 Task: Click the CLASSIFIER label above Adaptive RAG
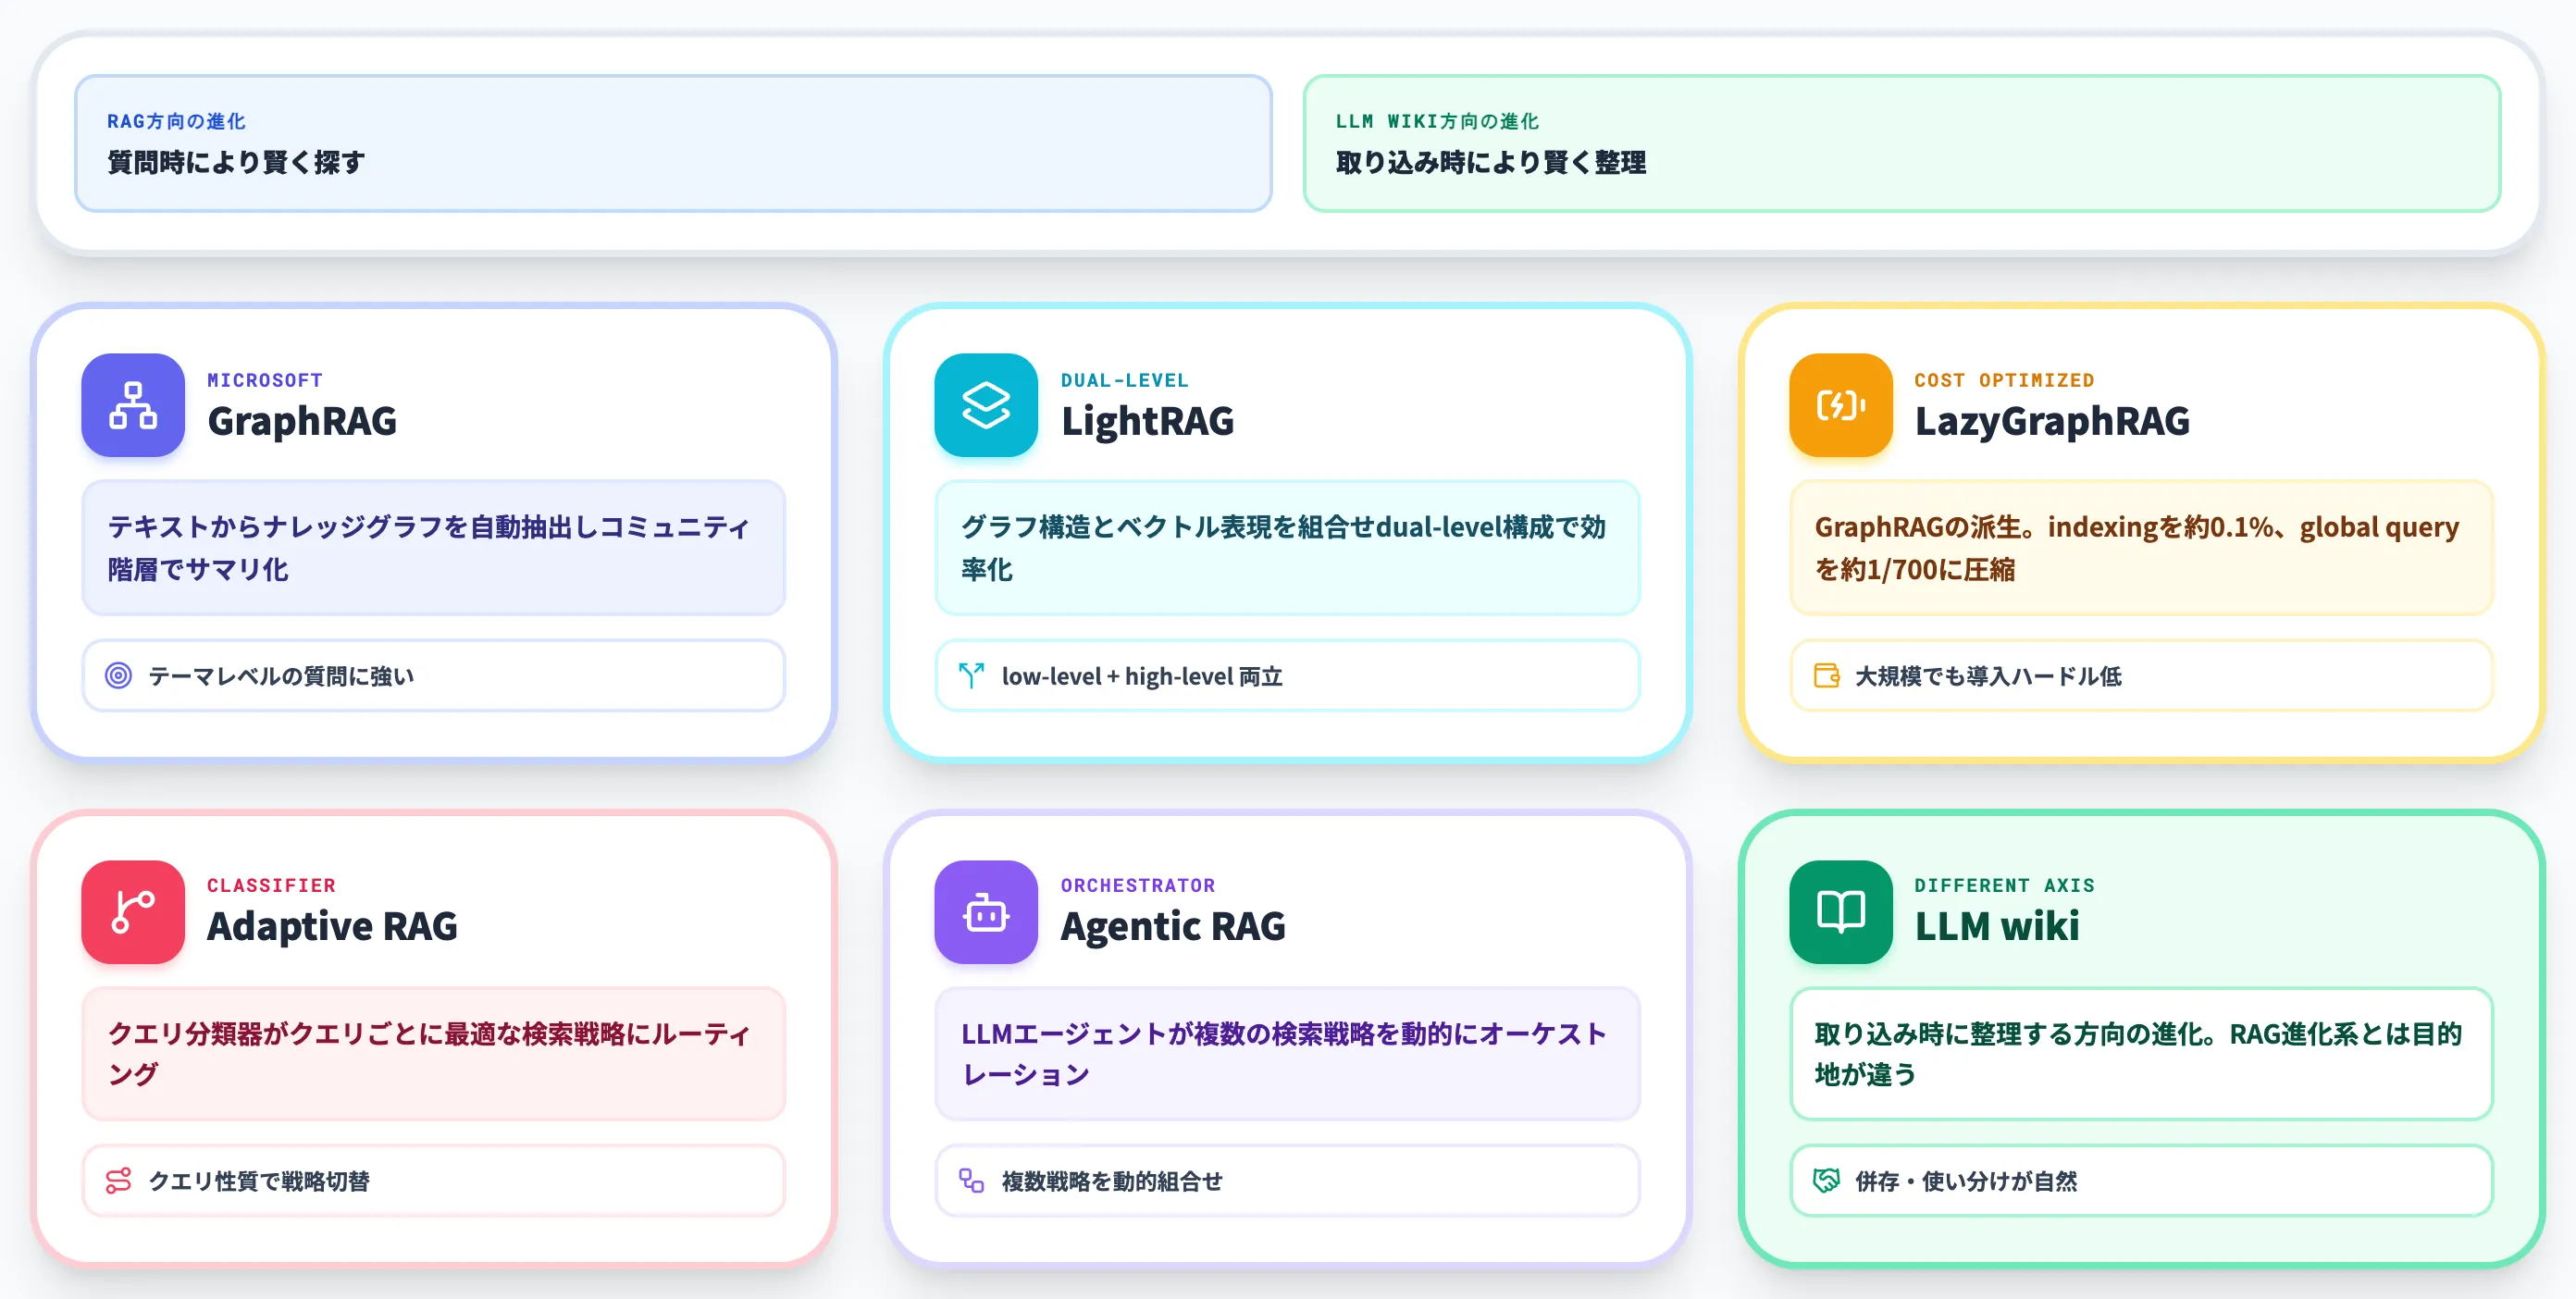(271, 885)
